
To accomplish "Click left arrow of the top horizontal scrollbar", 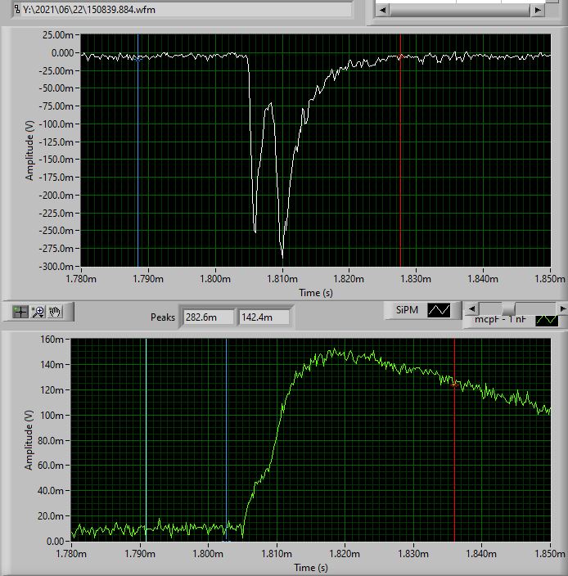I will (x=382, y=10).
